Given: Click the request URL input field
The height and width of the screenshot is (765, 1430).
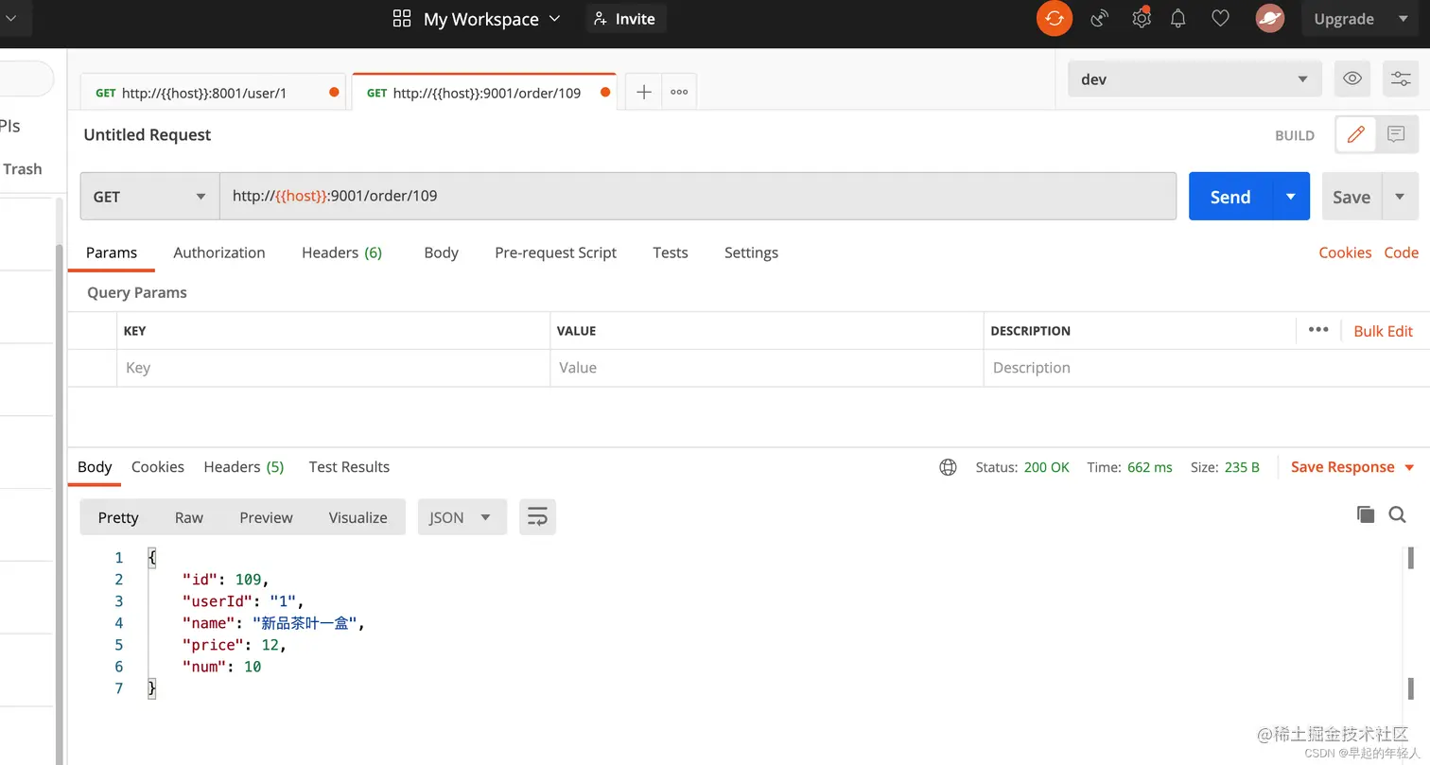Looking at the screenshot, I should [698, 197].
